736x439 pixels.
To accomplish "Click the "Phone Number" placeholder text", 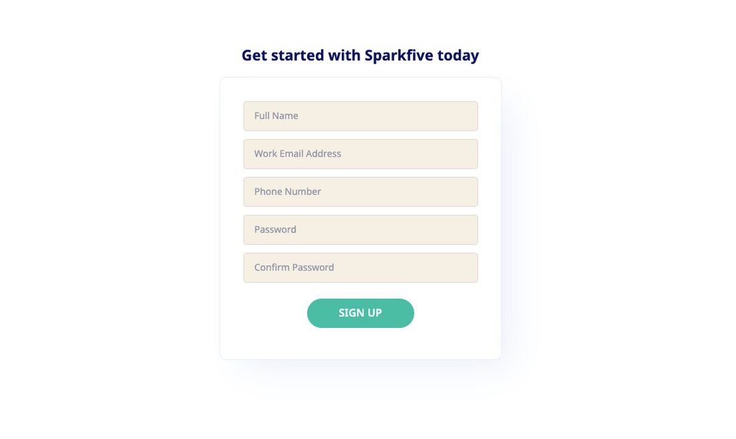I will tap(288, 192).
